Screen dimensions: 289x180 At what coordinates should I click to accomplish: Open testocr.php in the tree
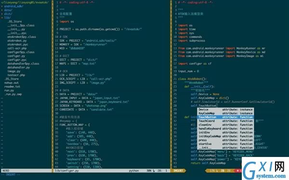coord(16,75)
